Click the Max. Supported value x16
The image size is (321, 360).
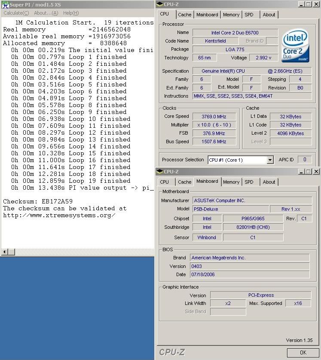[298, 303]
